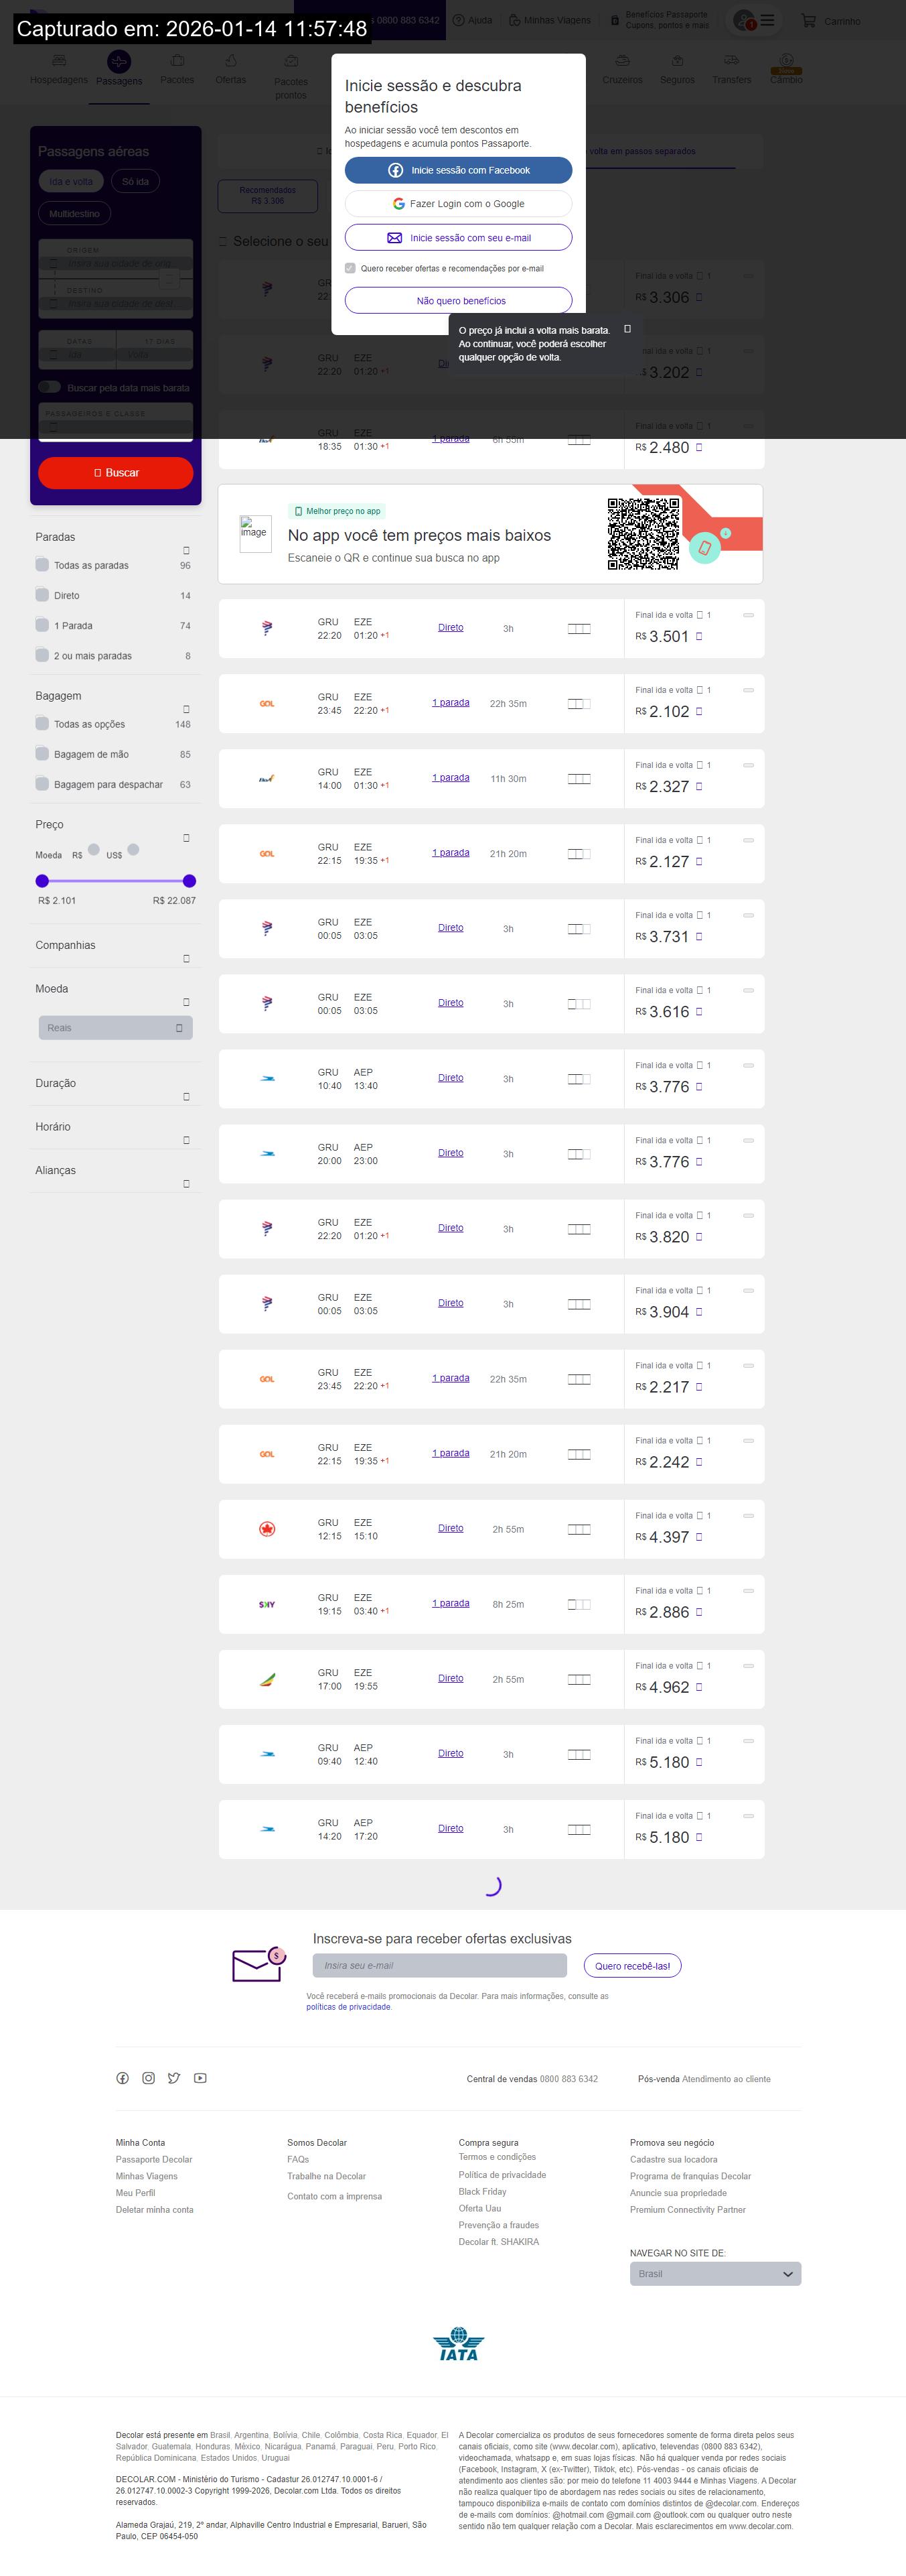Open the Brasil country site dropdown
Image resolution: width=906 pixels, height=2576 pixels.
(x=715, y=2273)
